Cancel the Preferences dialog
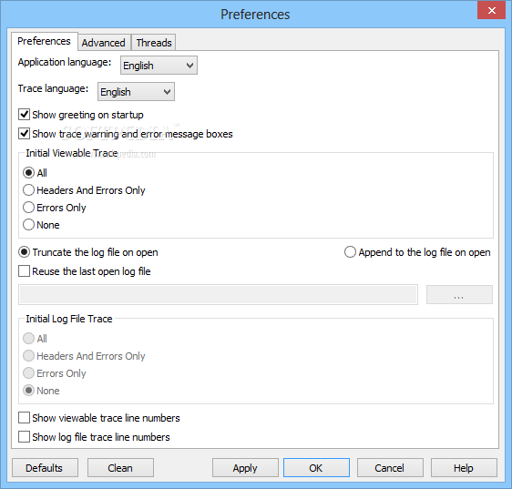The width and height of the screenshot is (512, 489). [x=390, y=468]
